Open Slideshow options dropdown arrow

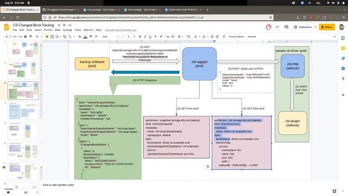(x=315, y=27)
